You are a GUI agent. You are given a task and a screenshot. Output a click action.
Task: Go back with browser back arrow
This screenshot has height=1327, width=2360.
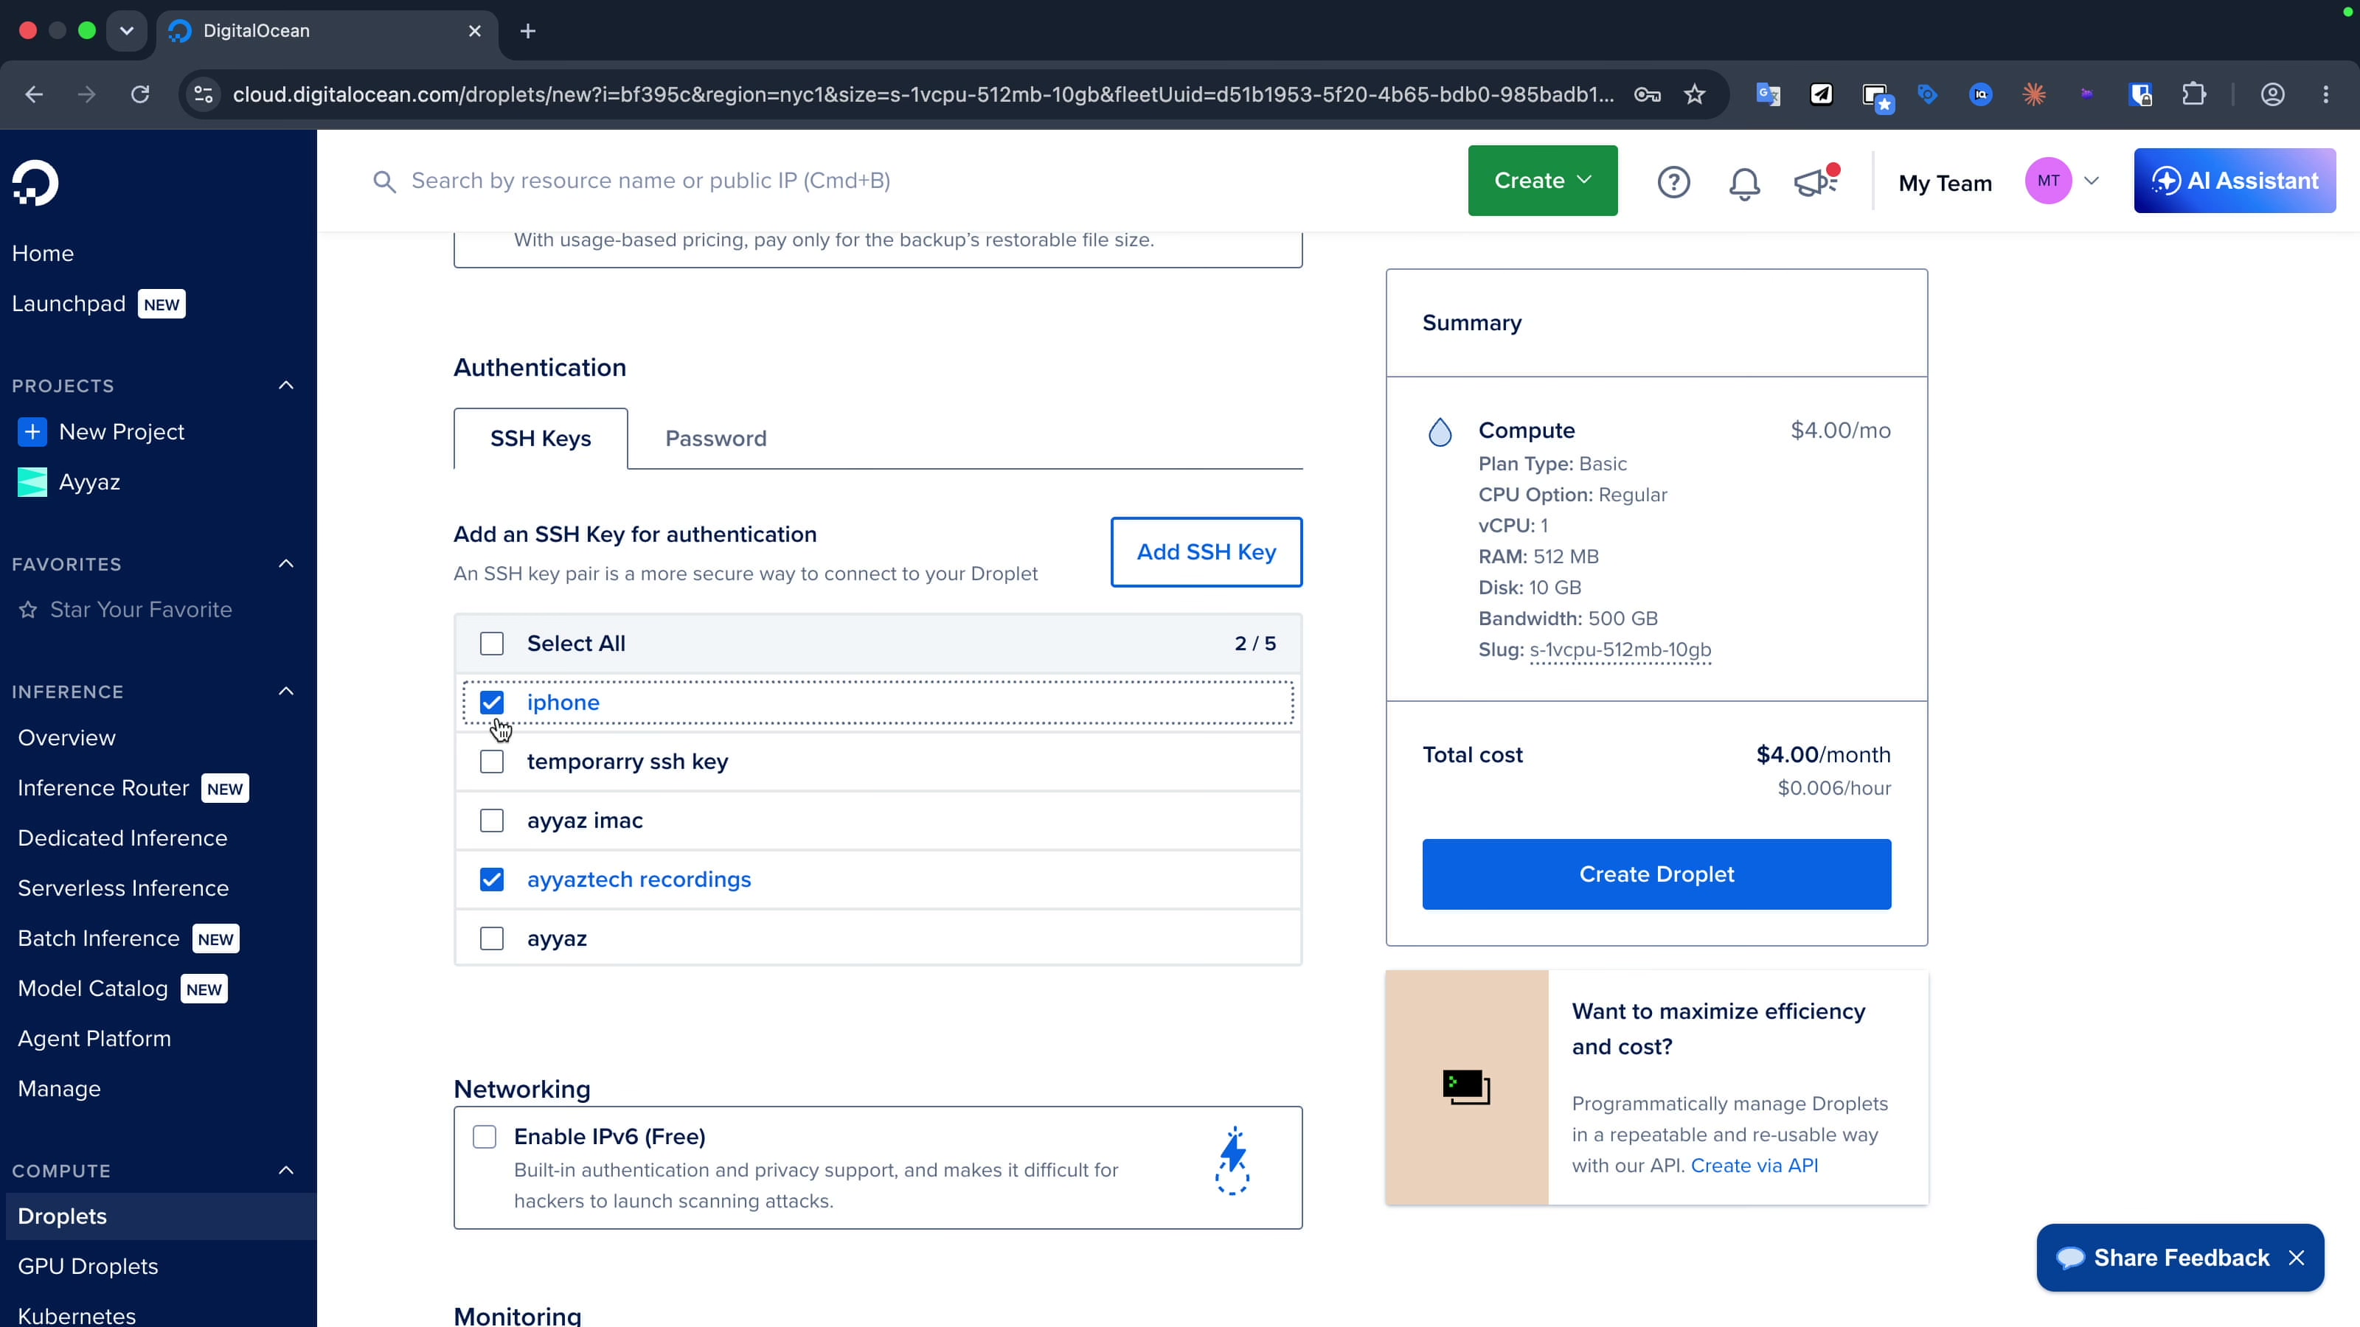(34, 94)
